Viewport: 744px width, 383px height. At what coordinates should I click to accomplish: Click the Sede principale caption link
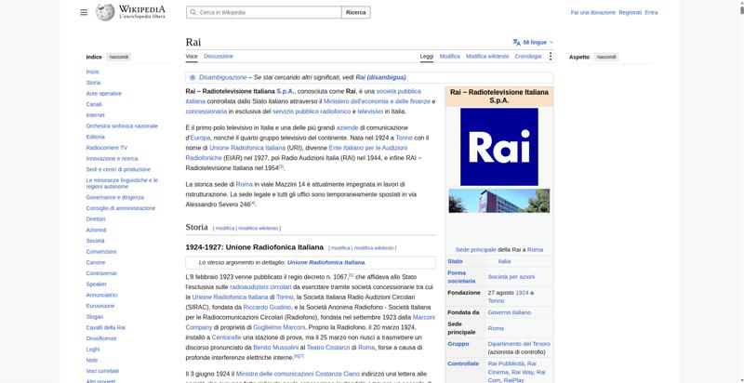(475, 250)
